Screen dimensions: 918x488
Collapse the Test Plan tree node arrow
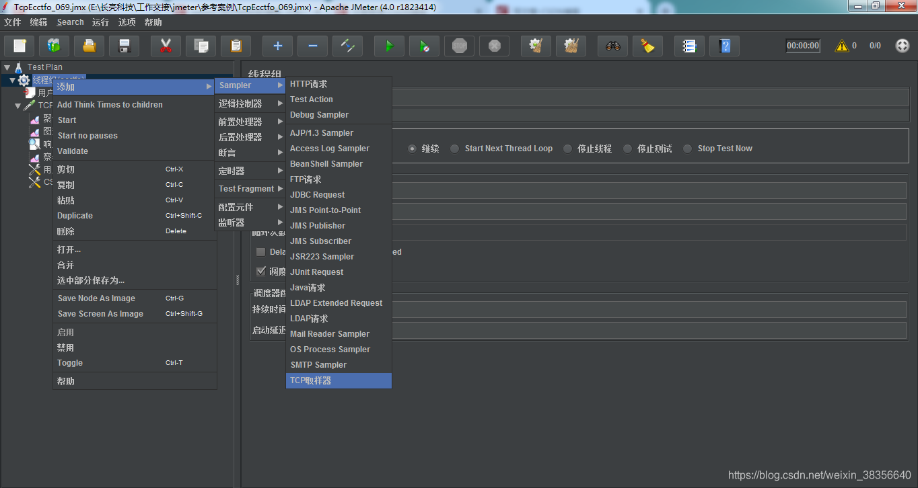pyautogui.click(x=7, y=67)
